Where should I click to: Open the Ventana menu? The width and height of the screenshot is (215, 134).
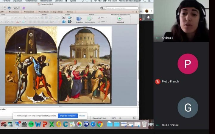pyautogui.click(x=59, y=1)
